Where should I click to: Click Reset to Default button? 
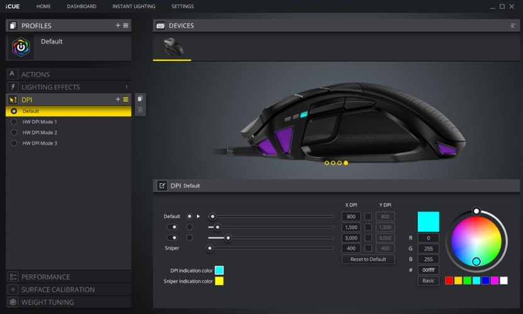[368, 259]
